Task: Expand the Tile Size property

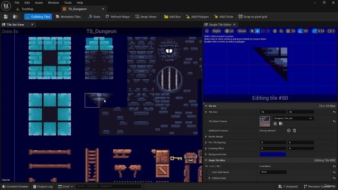Action: pos(206,112)
